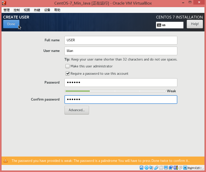Open the display settings status icon

coord(166,167)
